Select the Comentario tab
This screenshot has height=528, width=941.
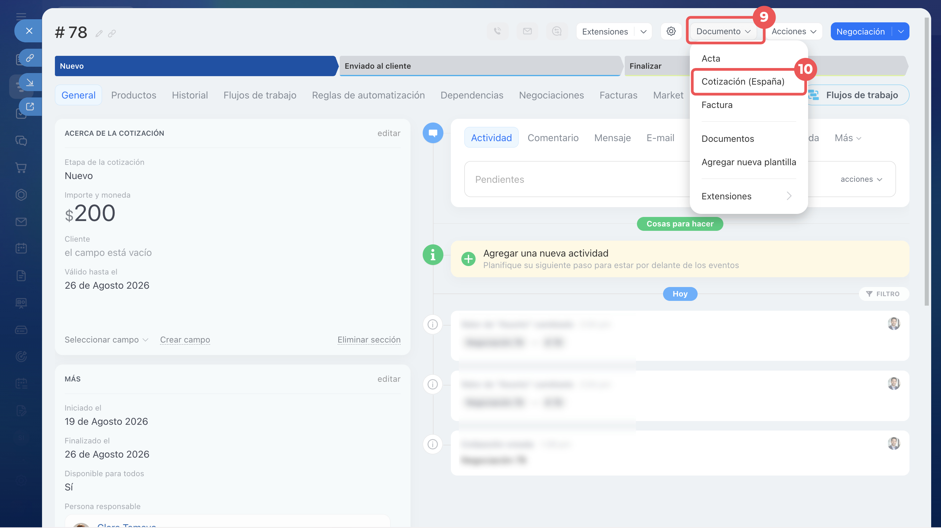(553, 138)
